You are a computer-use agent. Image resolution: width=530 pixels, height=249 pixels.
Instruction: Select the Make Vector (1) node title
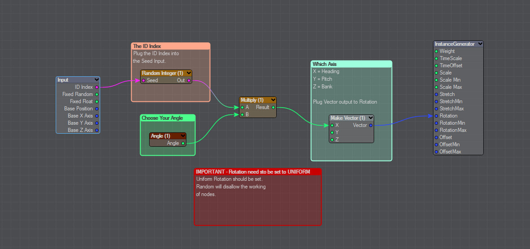click(x=348, y=118)
